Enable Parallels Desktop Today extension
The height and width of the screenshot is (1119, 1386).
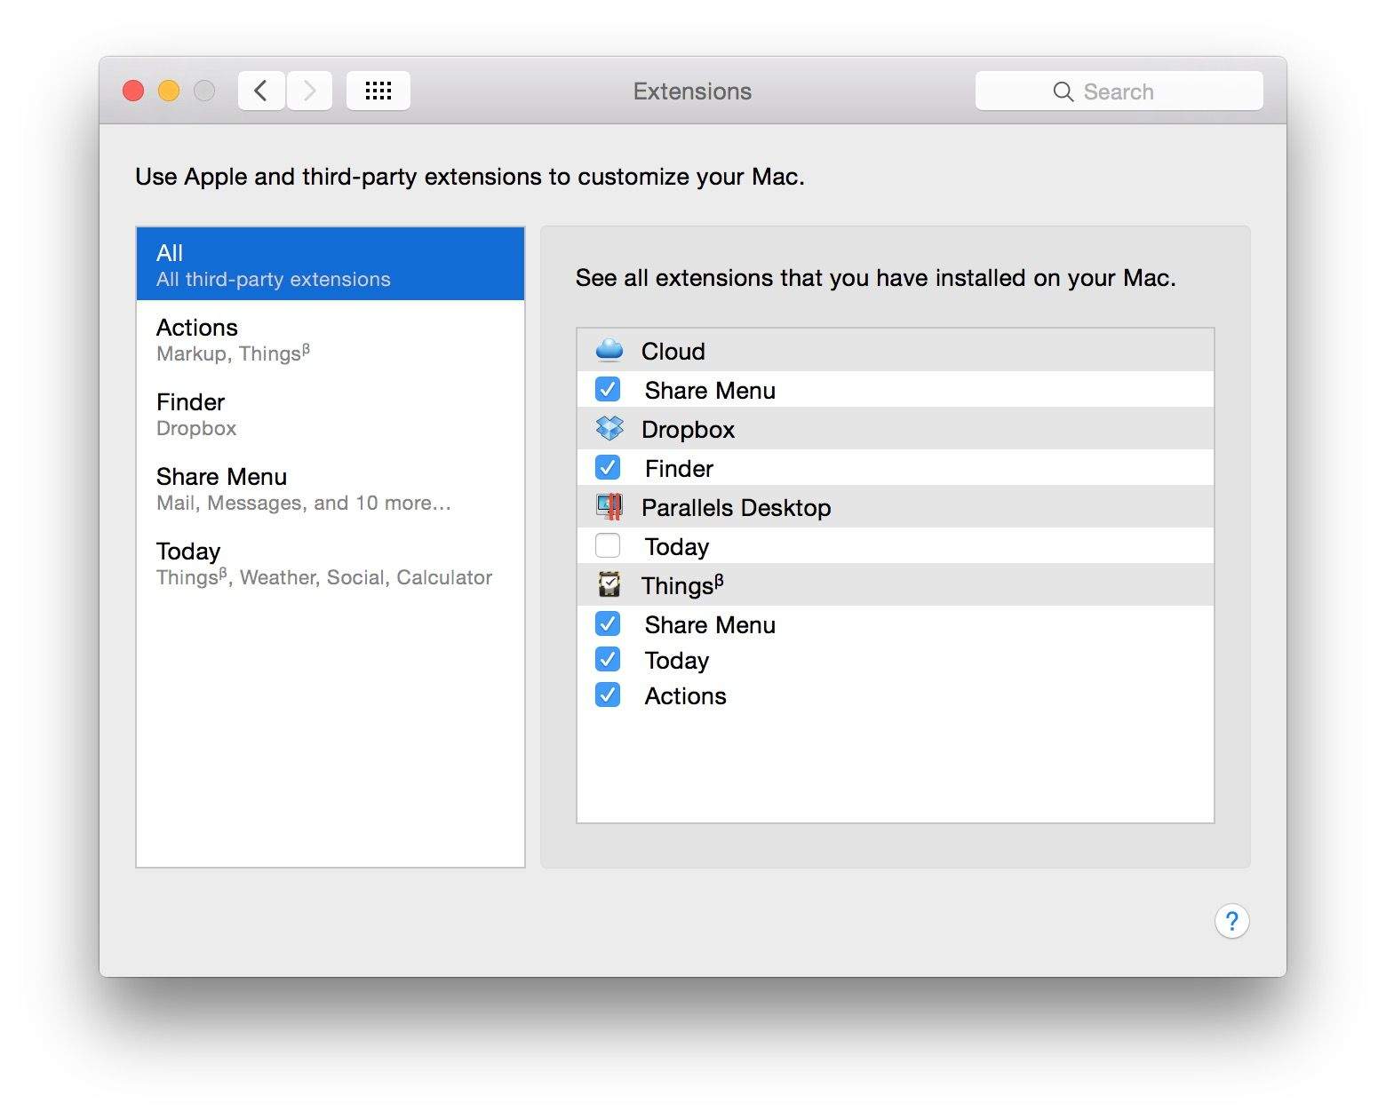(608, 545)
